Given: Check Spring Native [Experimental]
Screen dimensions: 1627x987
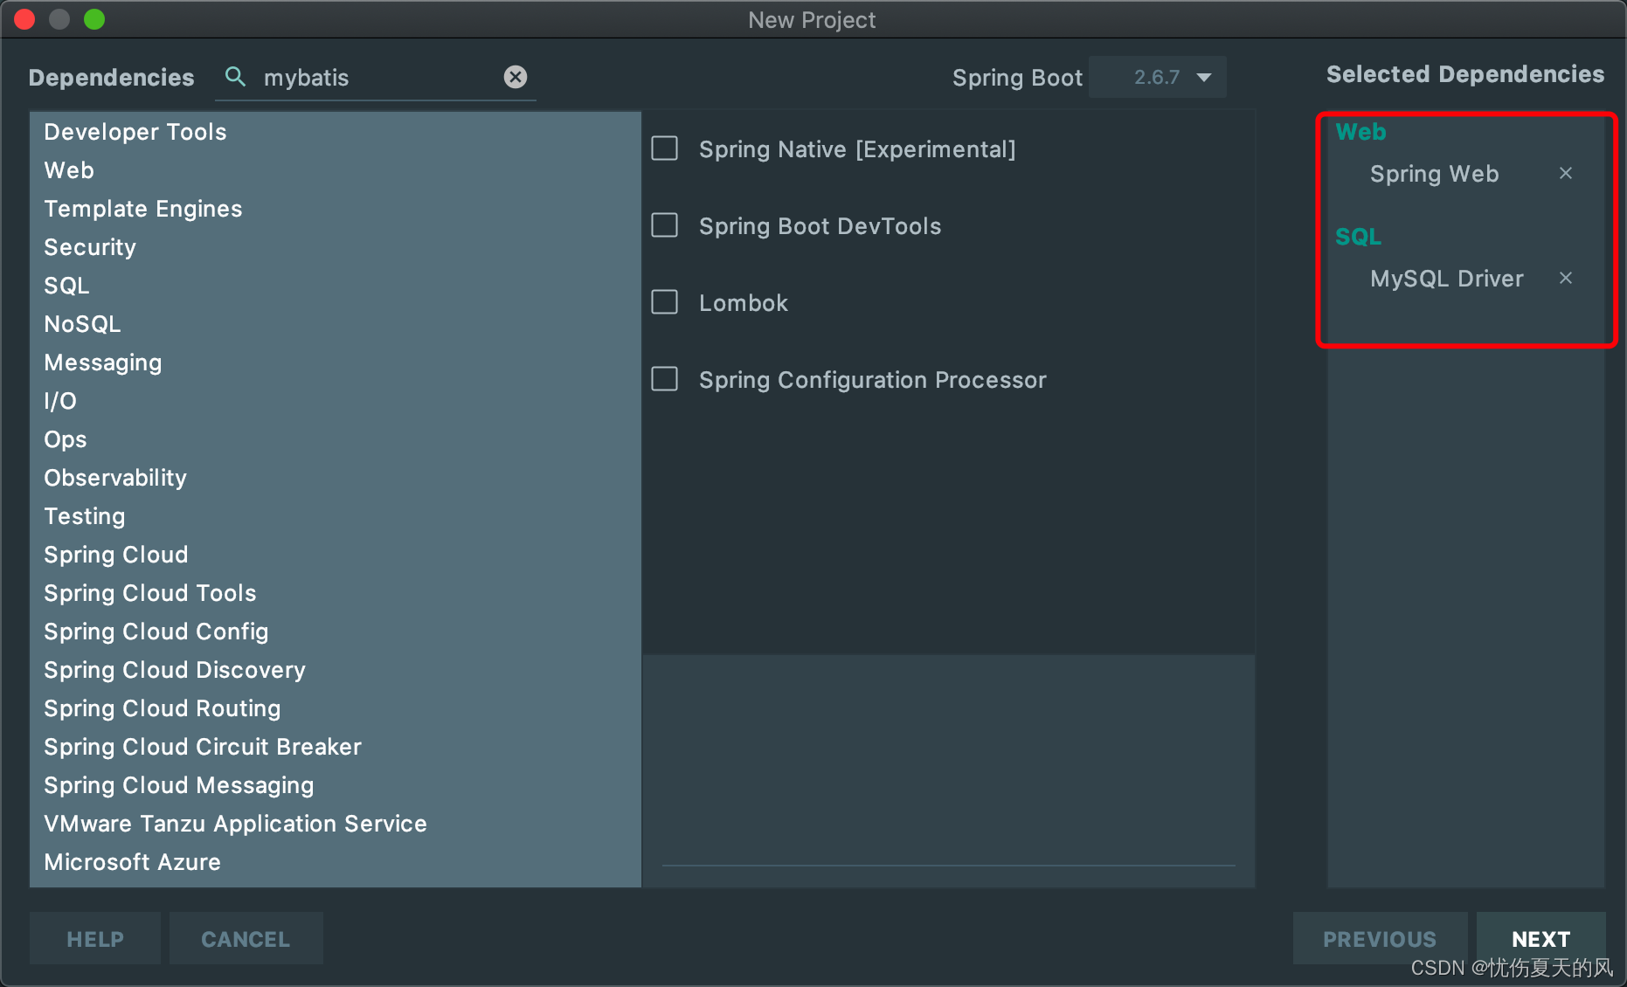Looking at the screenshot, I should tap(665, 148).
